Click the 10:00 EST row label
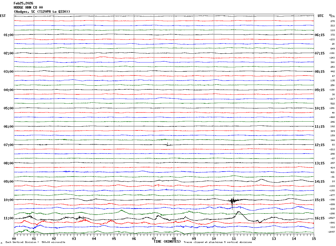 point(9,200)
